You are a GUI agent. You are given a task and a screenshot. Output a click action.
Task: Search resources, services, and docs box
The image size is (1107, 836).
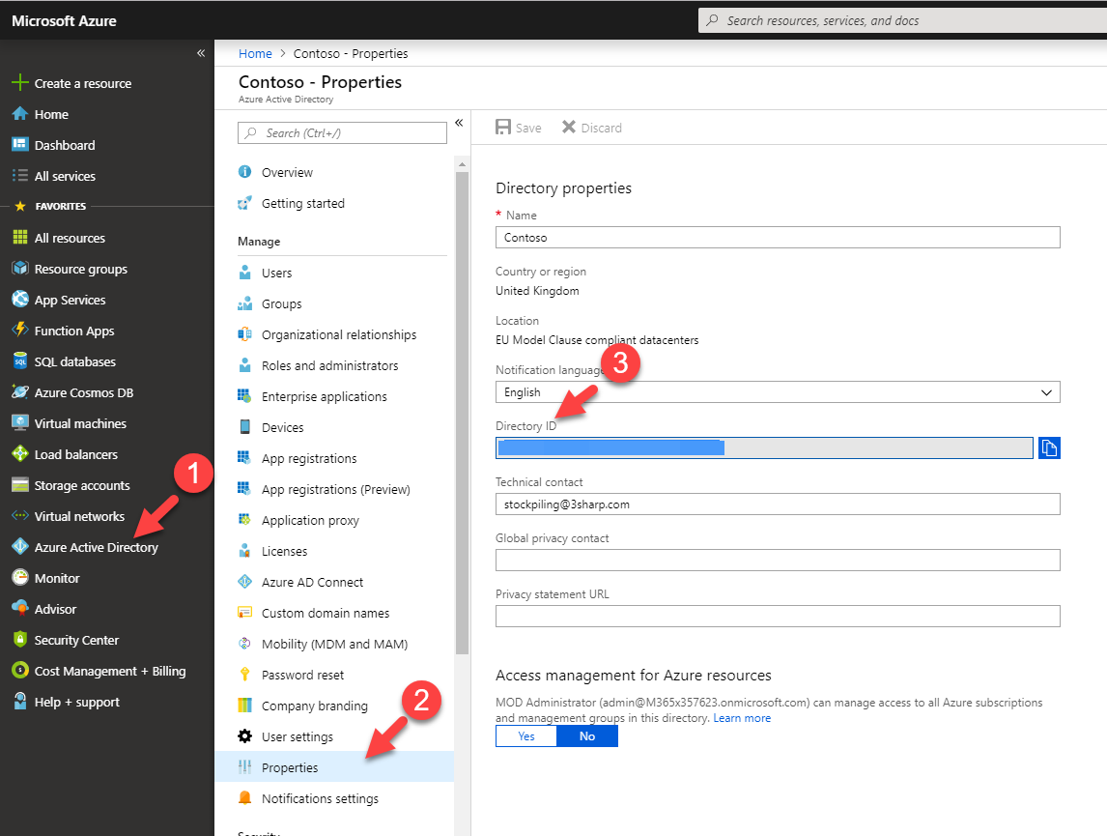[x=902, y=20]
